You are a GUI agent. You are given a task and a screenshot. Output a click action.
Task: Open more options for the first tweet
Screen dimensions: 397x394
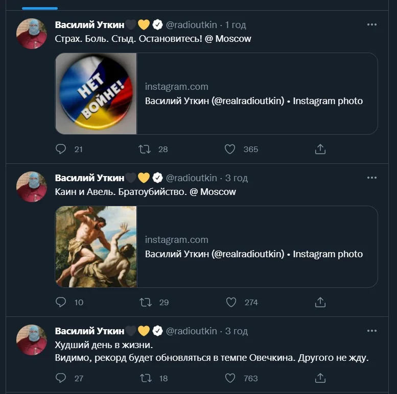pyautogui.click(x=372, y=24)
